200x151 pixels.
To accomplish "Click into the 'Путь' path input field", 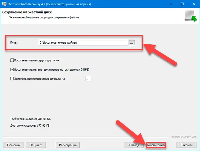I will [83, 43].
